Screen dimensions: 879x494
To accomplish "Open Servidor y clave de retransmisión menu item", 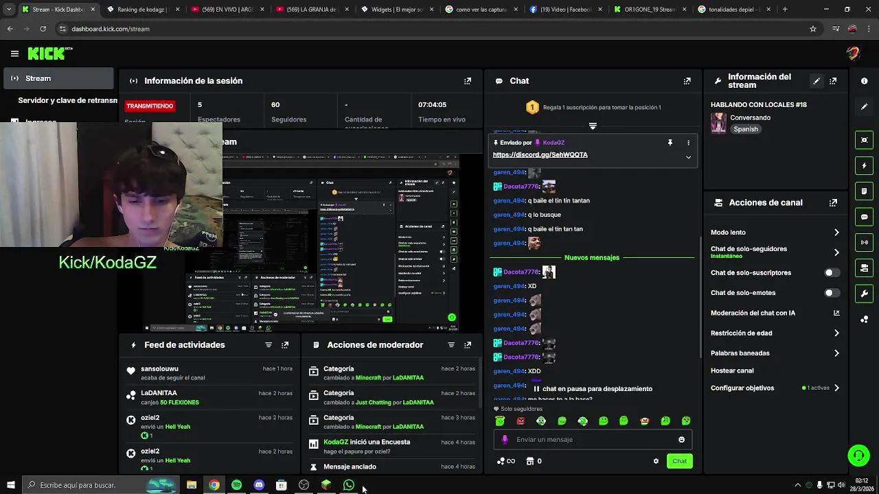I will 67,100.
